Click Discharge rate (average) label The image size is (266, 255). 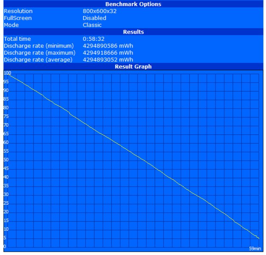[38, 60]
